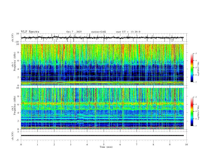Image resolution: width=210 pixels, height=162 pixels.
Task: Click the ch.3 flat black signal band
Action: 102,136
